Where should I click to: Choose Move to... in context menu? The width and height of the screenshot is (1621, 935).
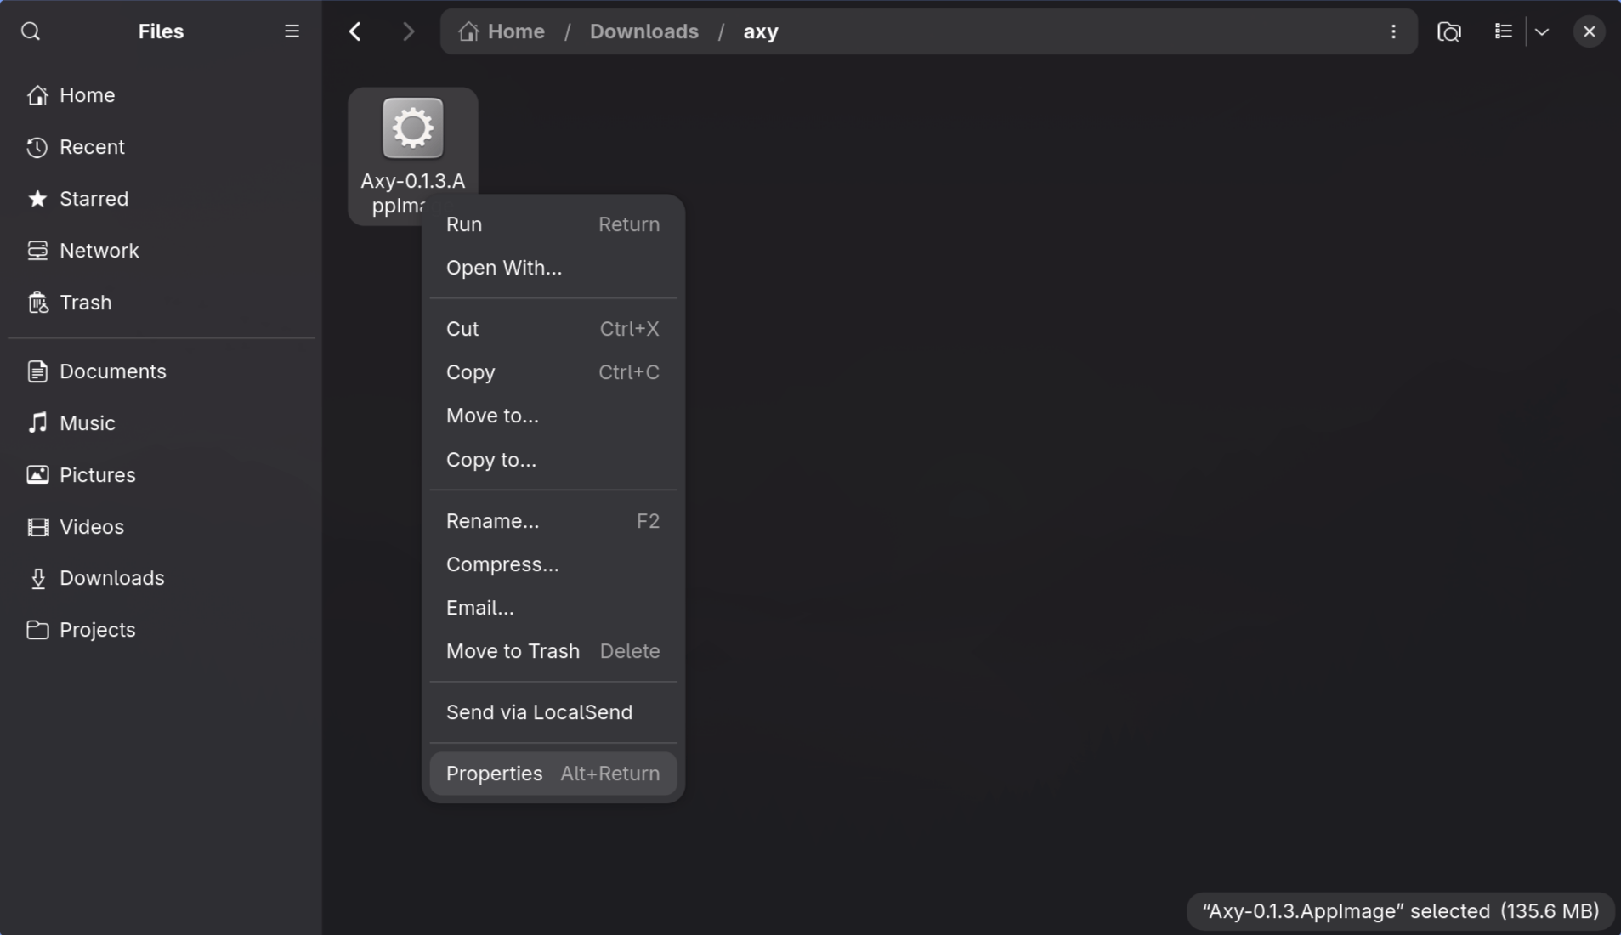[x=553, y=416]
